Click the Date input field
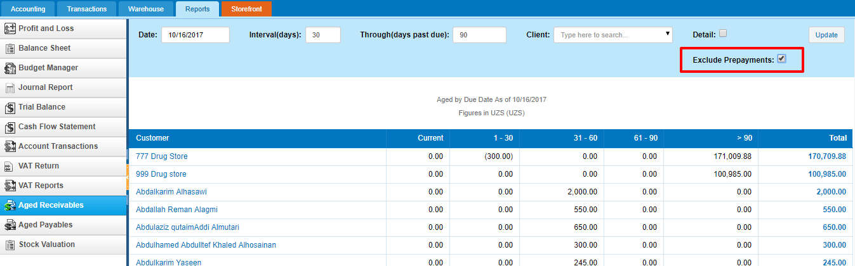The height and width of the screenshot is (266, 855). coord(196,35)
